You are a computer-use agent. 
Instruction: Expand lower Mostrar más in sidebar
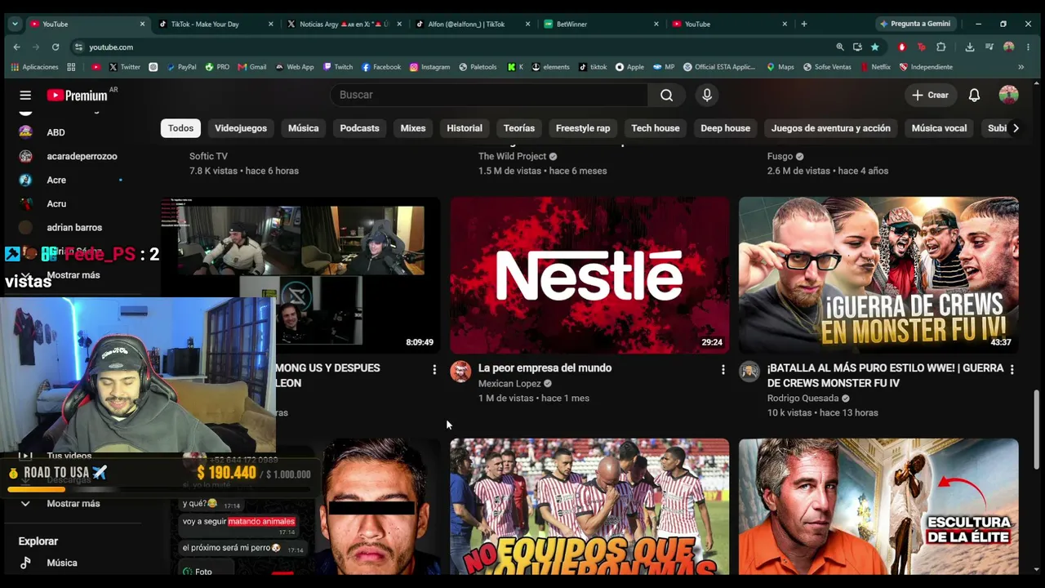pos(73,504)
